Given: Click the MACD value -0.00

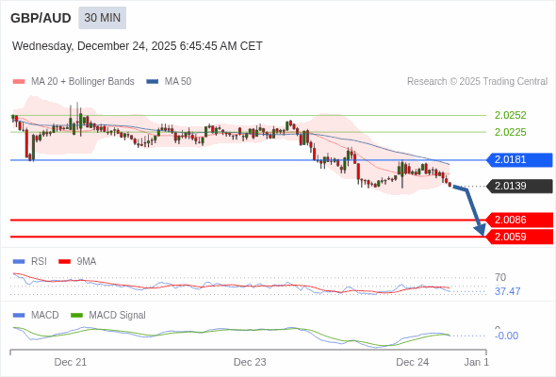Looking at the screenshot, I should (506, 336).
